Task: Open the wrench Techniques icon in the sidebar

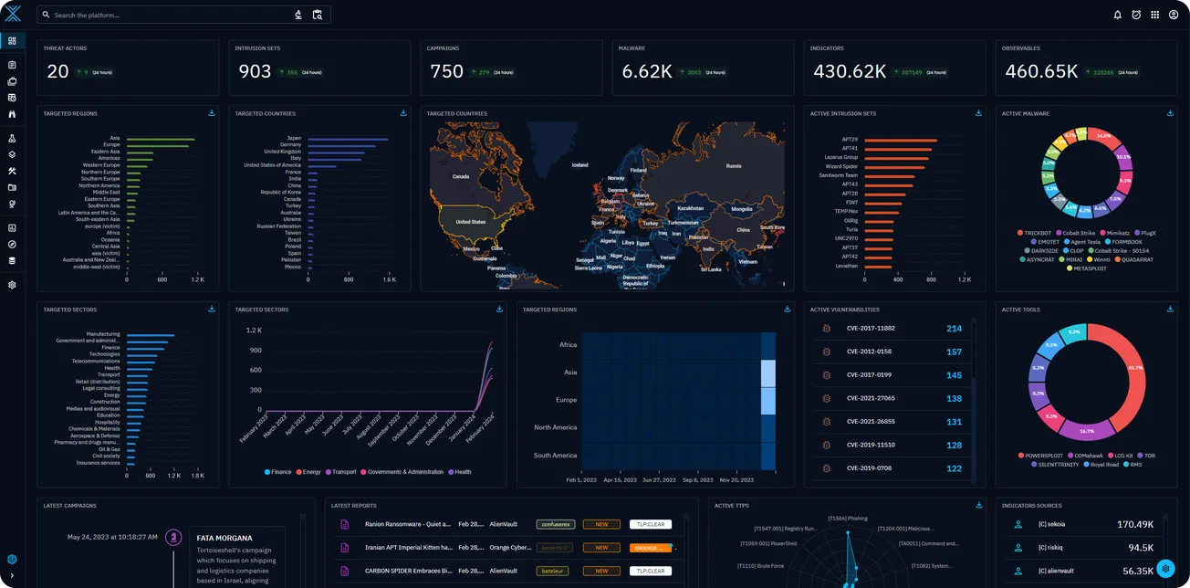Action: pyautogui.click(x=13, y=171)
